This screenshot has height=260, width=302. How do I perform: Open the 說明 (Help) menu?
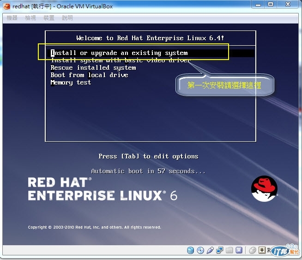point(67,18)
